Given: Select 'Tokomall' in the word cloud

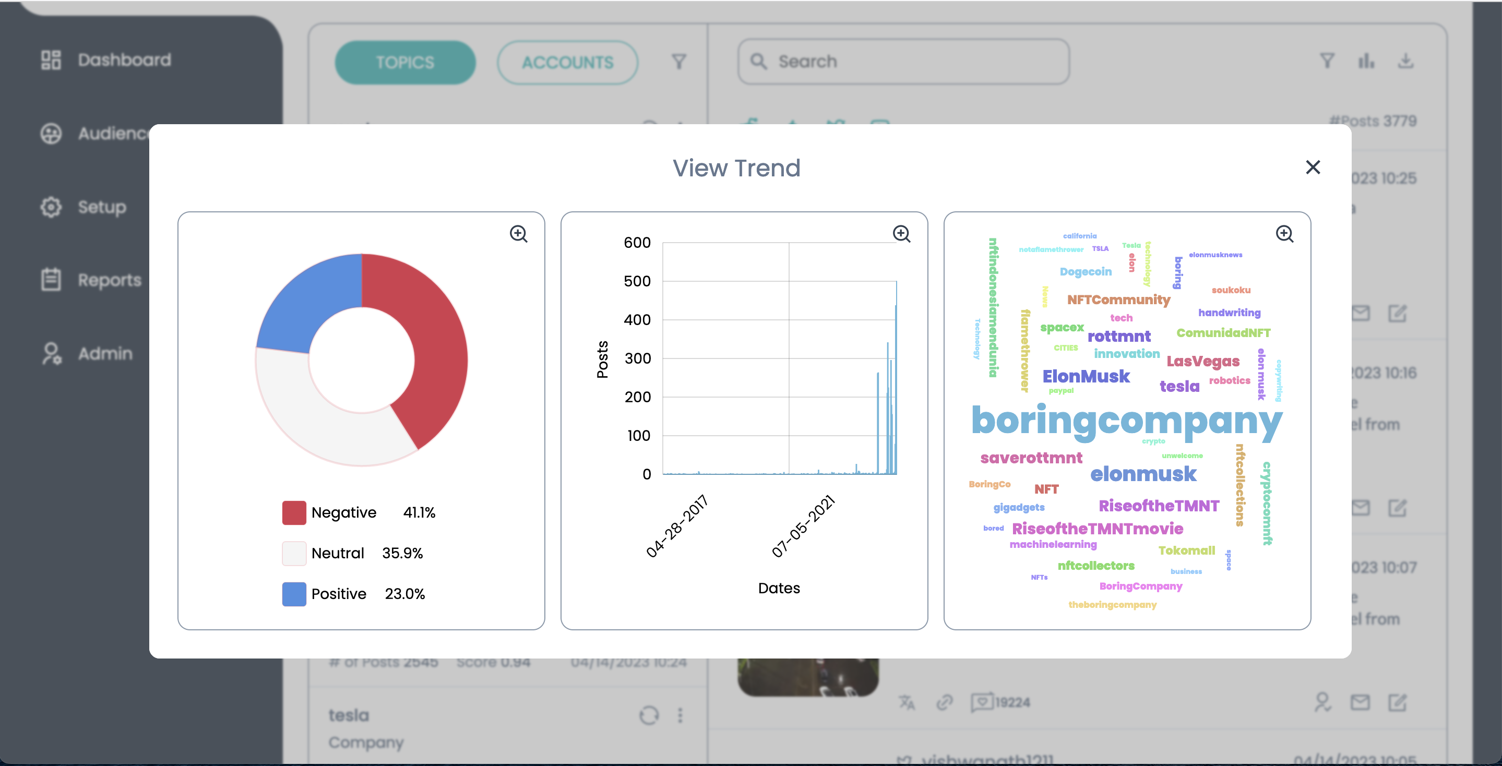Looking at the screenshot, I should point(1187,550).
